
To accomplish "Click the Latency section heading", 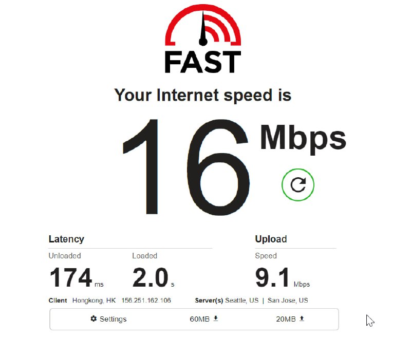I will (x=66, y=239).
